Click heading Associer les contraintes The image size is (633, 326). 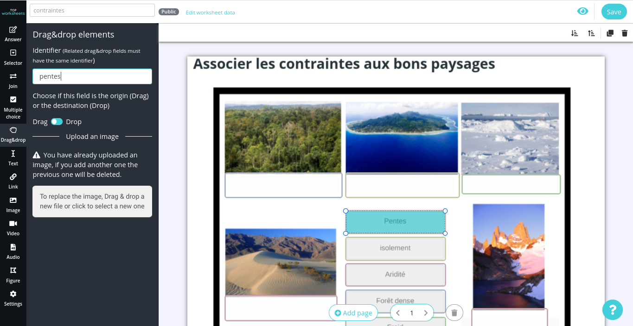pyautogui.click(x=344, y=64)
